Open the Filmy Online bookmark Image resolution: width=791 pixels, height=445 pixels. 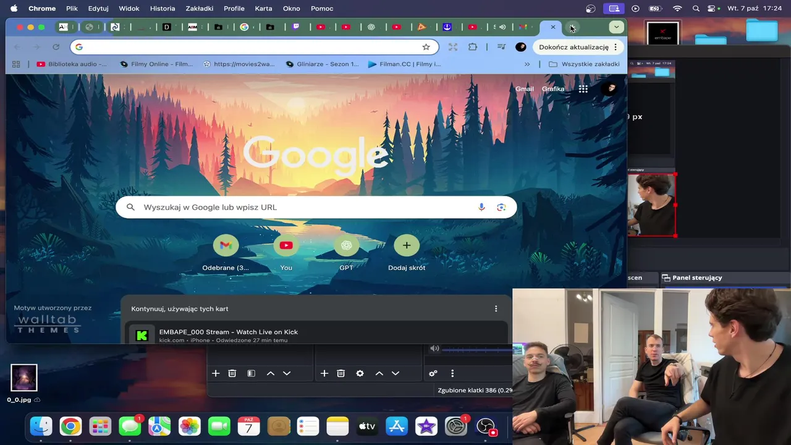pyautogui.click(x=156, y=64)
